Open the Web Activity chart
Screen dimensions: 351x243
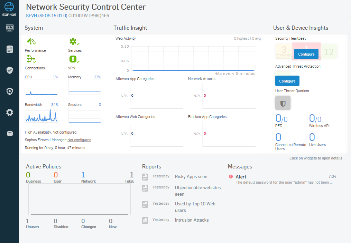[x=188, y=56]
